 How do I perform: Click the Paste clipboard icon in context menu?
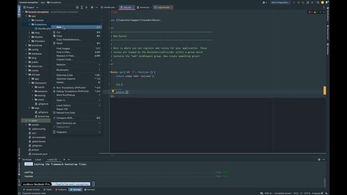[54, 43]
